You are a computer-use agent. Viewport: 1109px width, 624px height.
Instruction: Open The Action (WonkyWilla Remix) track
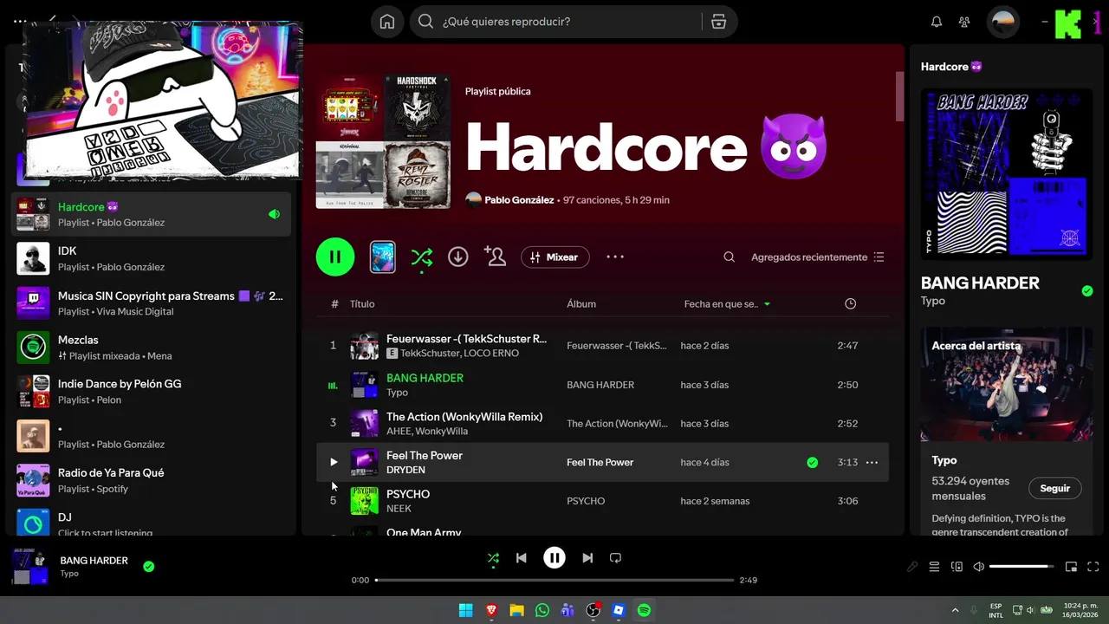coord(464,417)
